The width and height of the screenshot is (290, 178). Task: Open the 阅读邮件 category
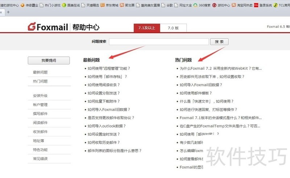point(40,123)
